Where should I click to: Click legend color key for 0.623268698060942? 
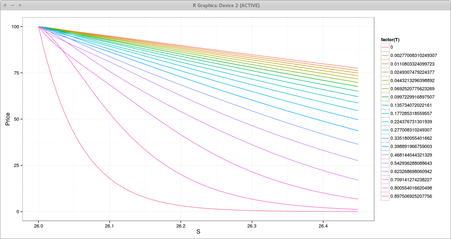click(385, 171)
